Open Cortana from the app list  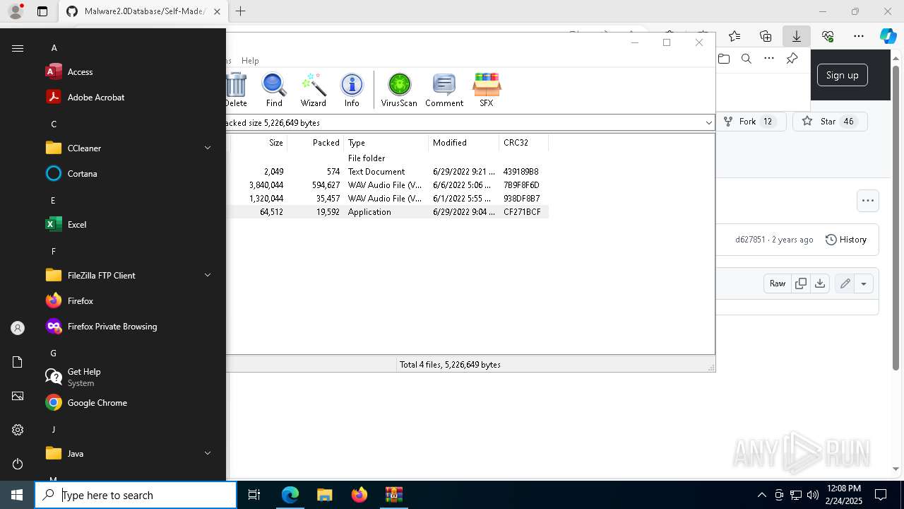click(x=131, y=174)
